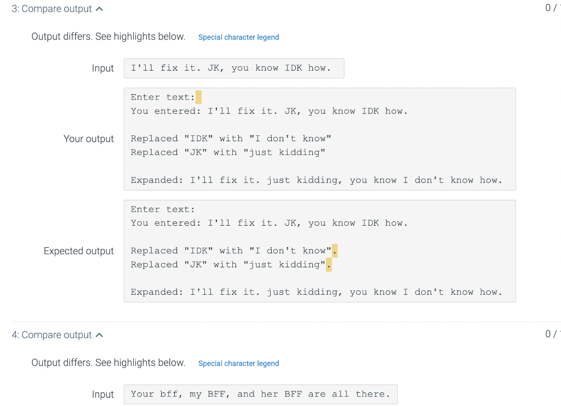Open the Special character legend for test 3
The width and height of the screenshot is (561, 406).
(x=238, y=37)
